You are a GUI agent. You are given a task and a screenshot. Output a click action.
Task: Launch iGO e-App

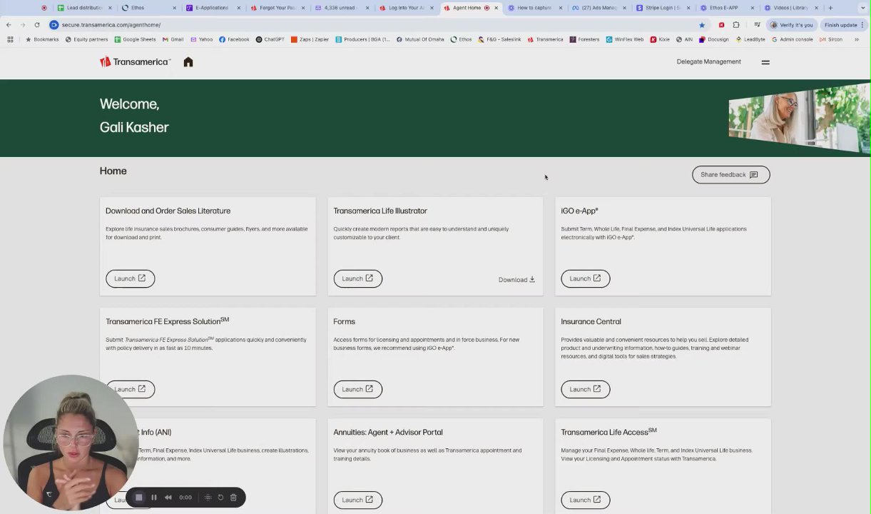(x=585, y=278)
